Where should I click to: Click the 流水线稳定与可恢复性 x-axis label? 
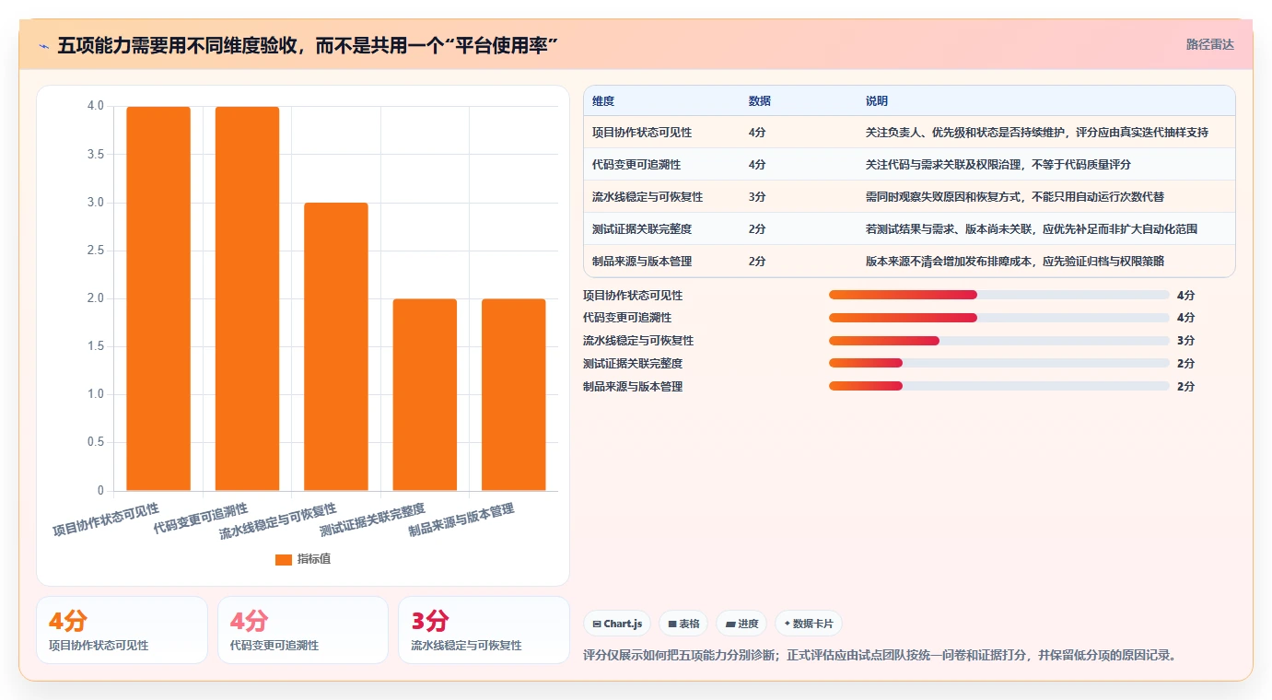tap(278, 521)
